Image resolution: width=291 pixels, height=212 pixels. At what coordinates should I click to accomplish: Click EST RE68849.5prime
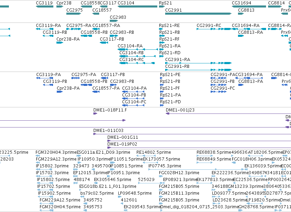[214, 159]
